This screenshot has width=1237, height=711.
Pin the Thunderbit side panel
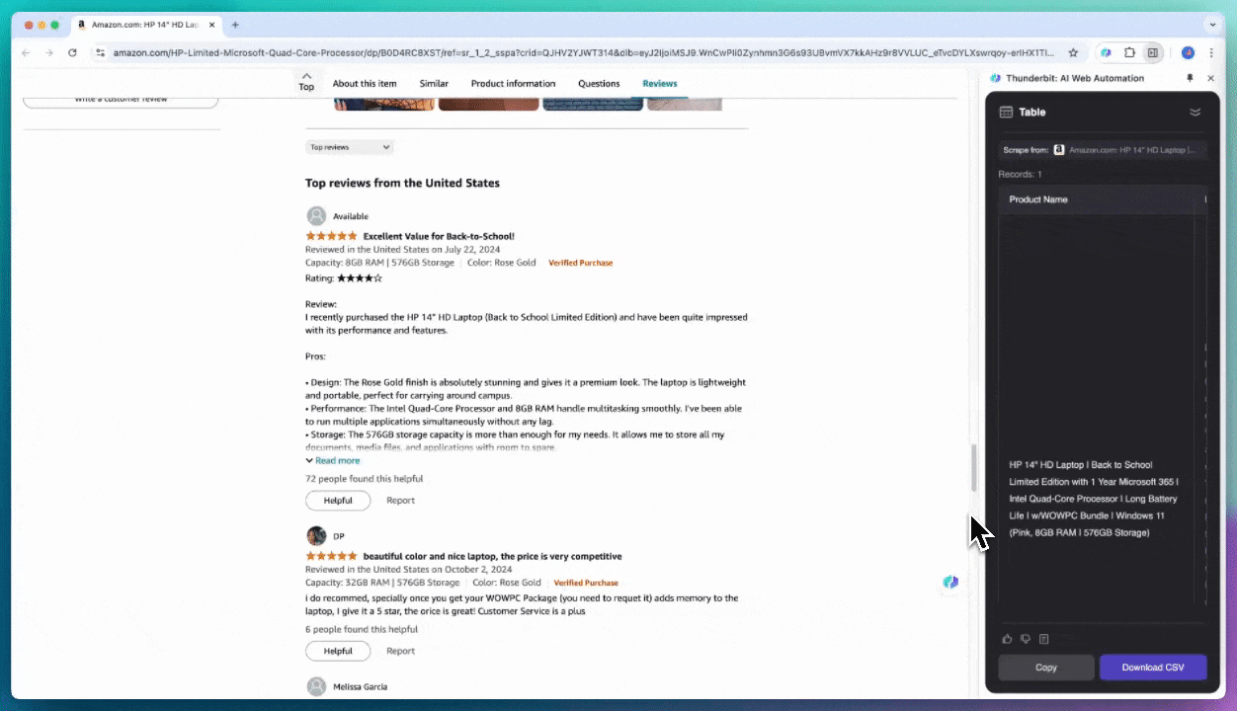[x=1190, y=78]
